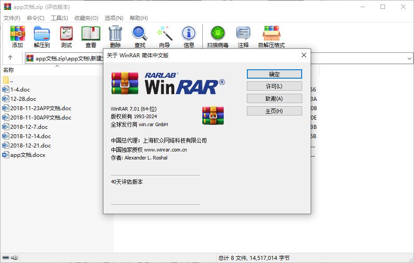The height and width of the screenshot is (263, 414).
Task: Sort by the 名称 column header
Action: pos(57,70)
